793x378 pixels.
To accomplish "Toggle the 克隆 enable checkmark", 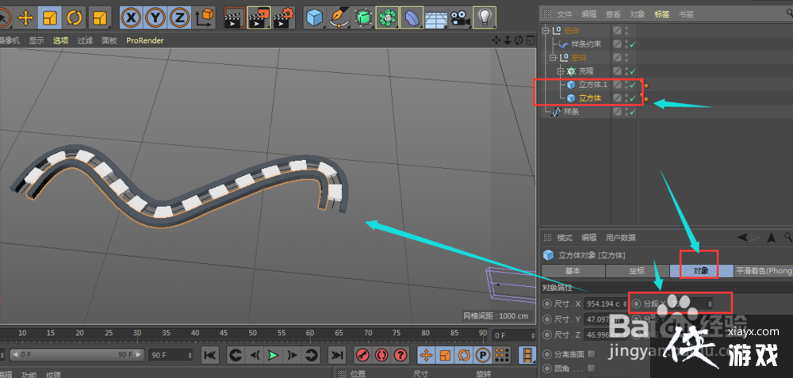I will coord(633,71).
